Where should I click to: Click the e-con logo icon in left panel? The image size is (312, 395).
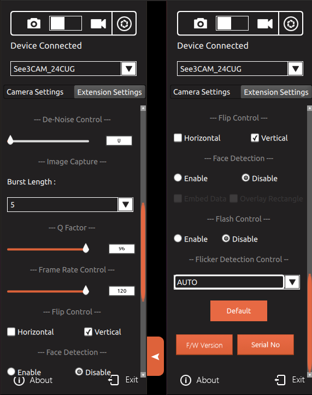[124, 23]
